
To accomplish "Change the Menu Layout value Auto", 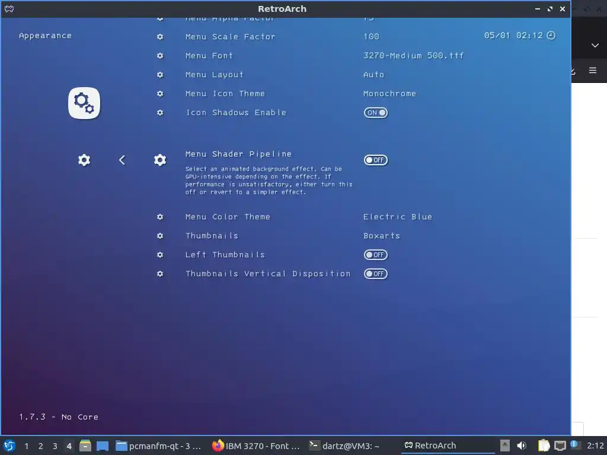I will click(373, 75).
